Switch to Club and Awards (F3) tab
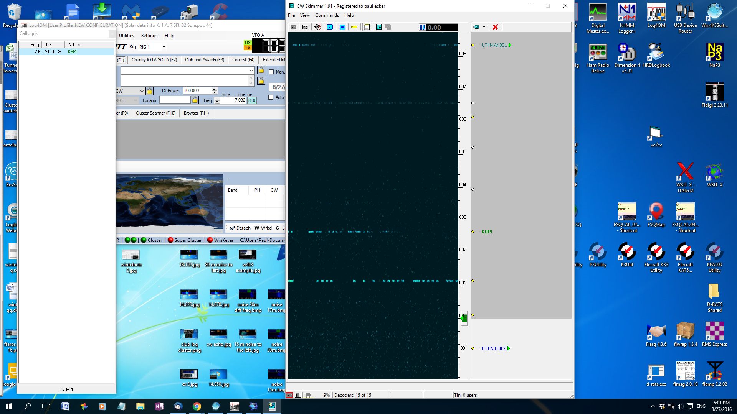The height and width of the screenshot is (414, 737). [205, 60]
